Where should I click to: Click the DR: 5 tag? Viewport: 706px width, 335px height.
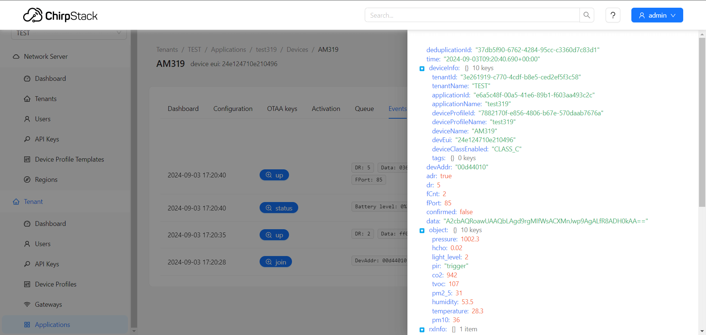point(363,167)
